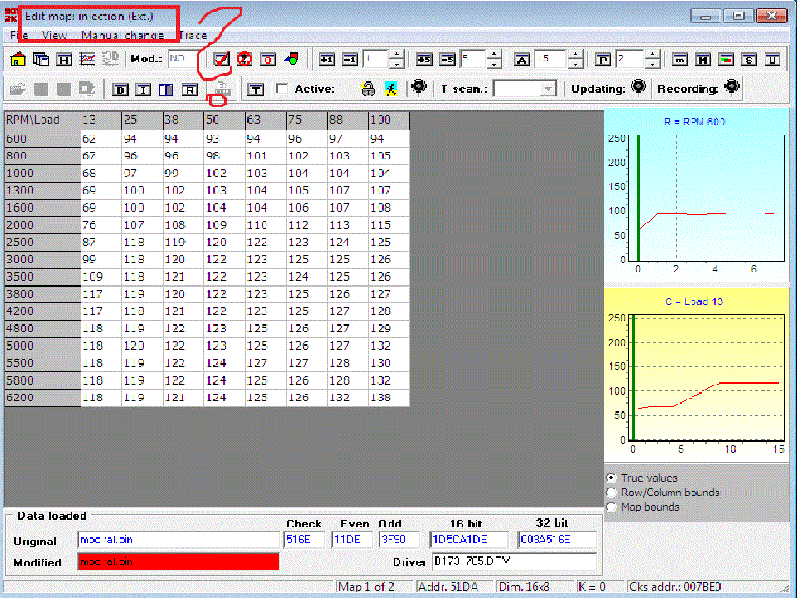797x598 pixels.
Task: Open the View menu
Action: coord(55,36)
